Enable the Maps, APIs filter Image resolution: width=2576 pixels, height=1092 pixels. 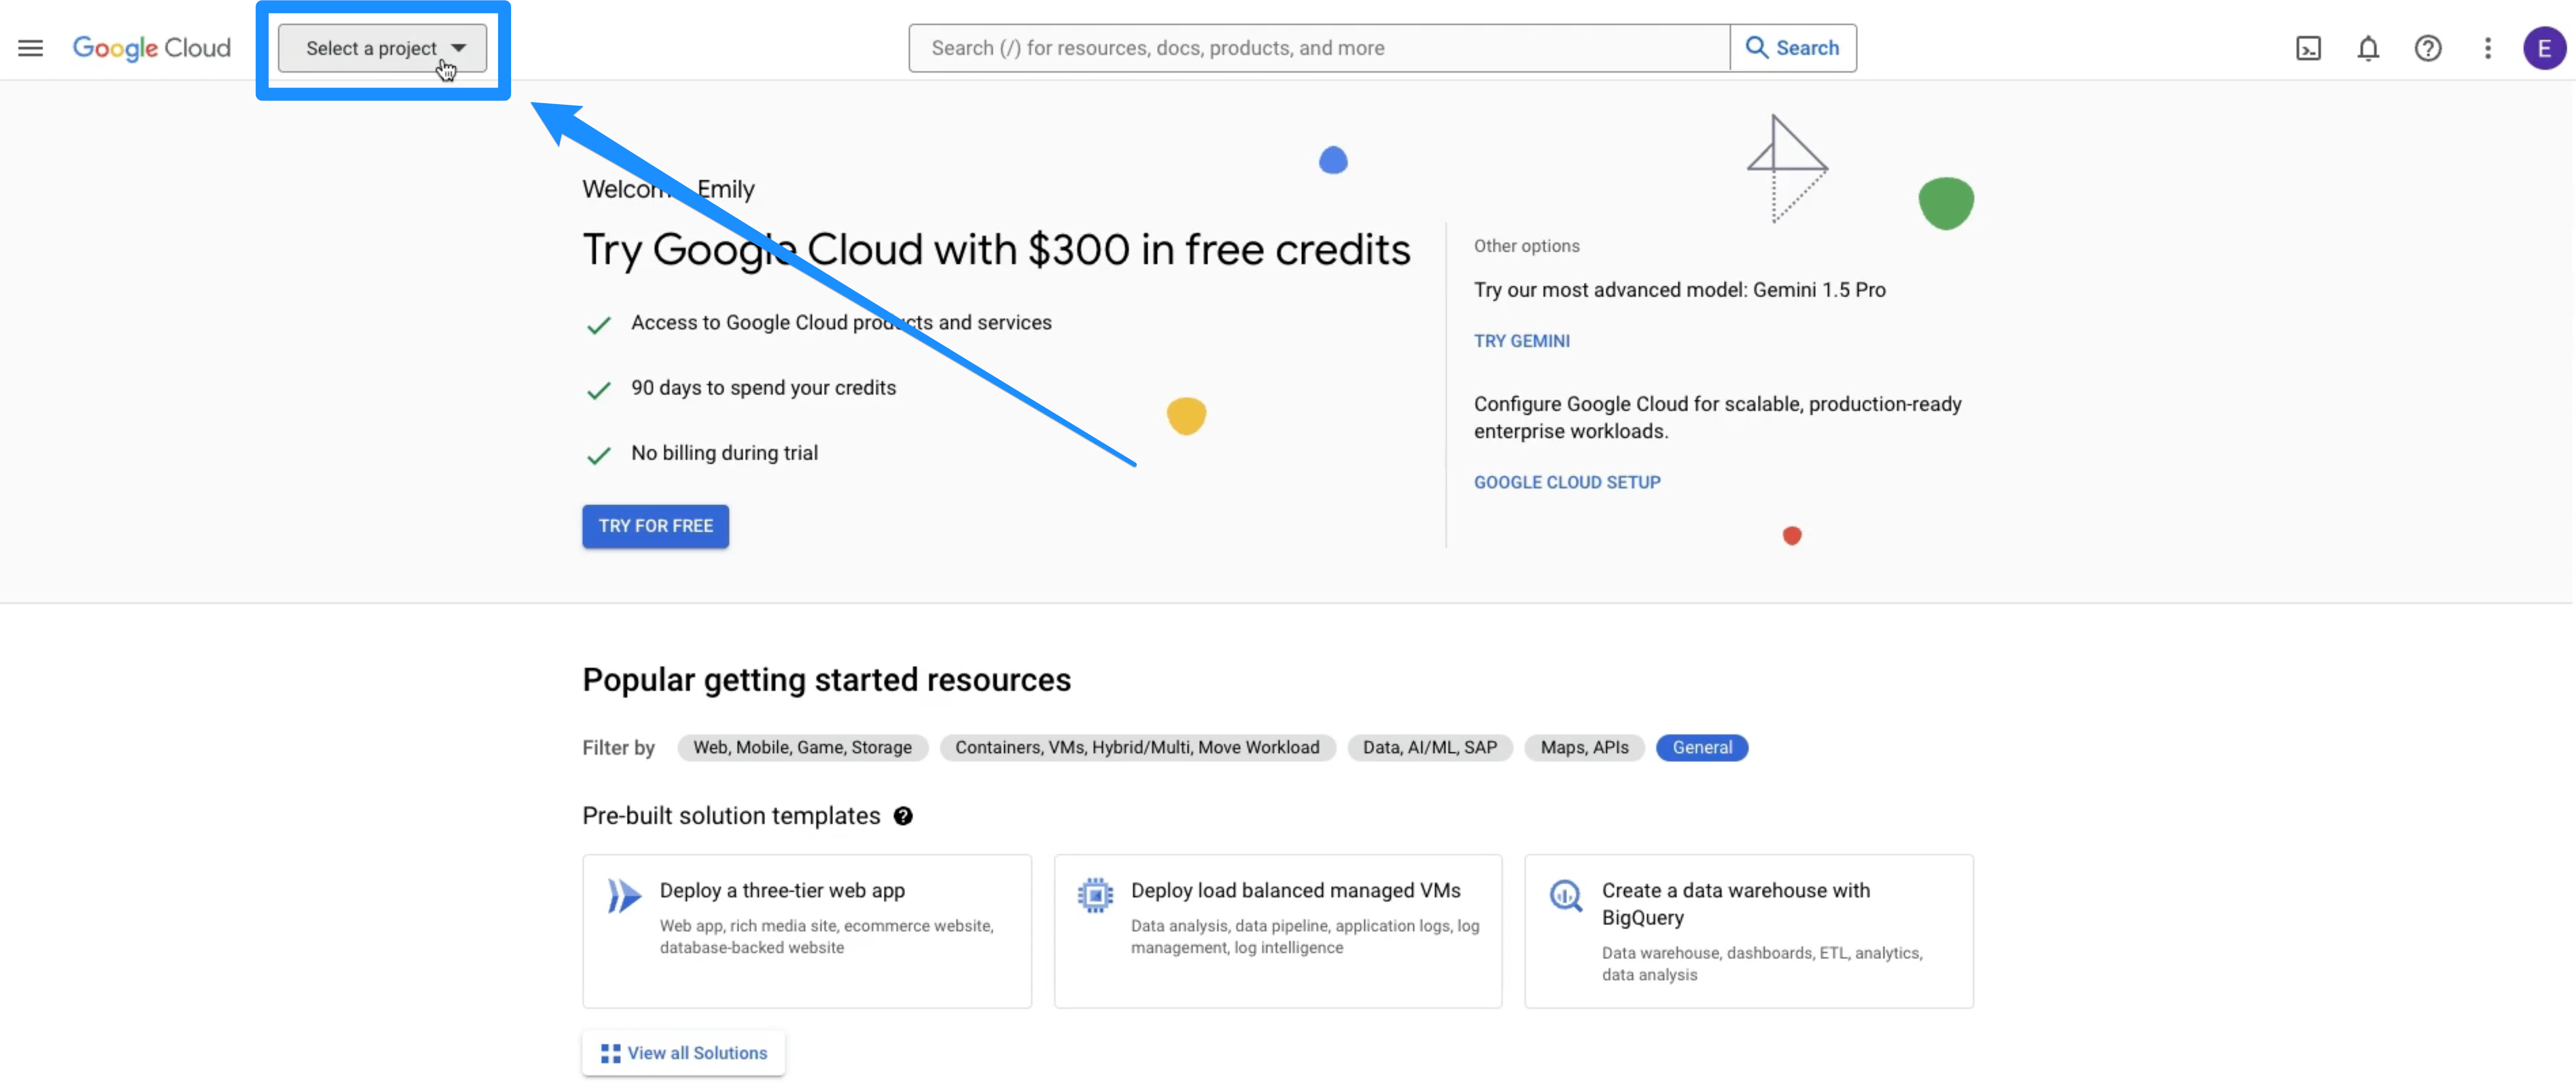[1584, 747]
